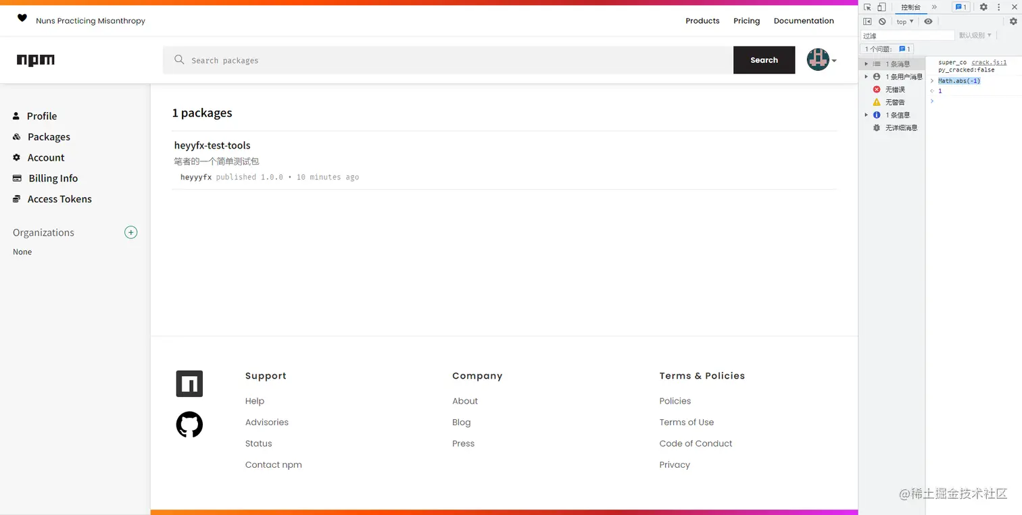Click the black Search button
The height and width of the screenshot is (515, 1022).
tap(764, 60)
